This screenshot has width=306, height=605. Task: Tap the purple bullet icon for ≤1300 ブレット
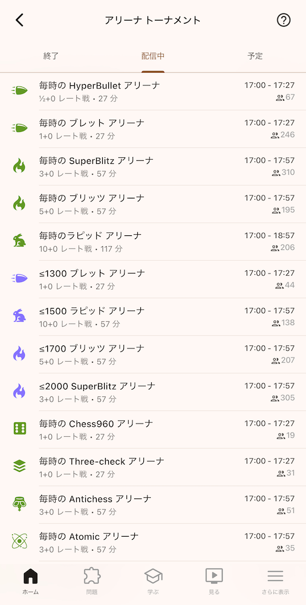click(19, 279)
